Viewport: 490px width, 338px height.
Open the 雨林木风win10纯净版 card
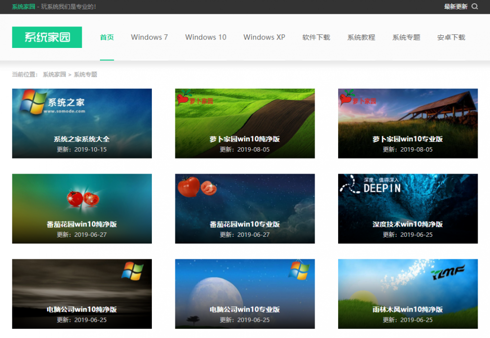click(408, 293)
